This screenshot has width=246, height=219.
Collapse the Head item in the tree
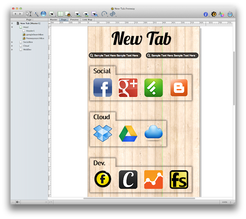point(12,27)
